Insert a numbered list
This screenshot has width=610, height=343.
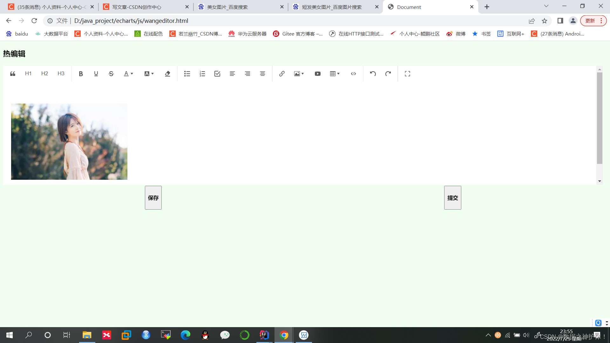point(202,74)
